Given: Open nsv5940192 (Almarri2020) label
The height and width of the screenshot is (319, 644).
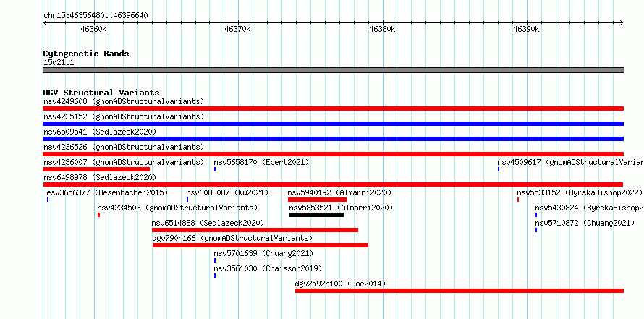Looking at the screenshot, I should (x=339, y=192).
